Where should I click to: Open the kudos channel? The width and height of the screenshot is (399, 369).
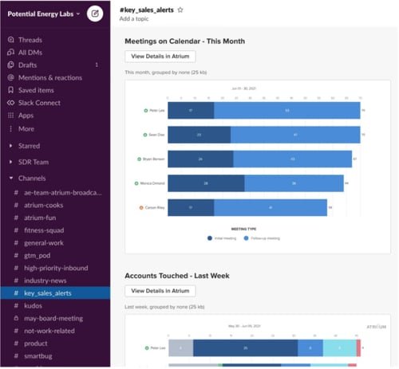point(55,306)
